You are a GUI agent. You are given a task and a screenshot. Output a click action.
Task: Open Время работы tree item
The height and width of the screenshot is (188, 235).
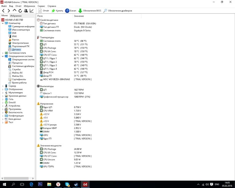[x=18, y=83]
